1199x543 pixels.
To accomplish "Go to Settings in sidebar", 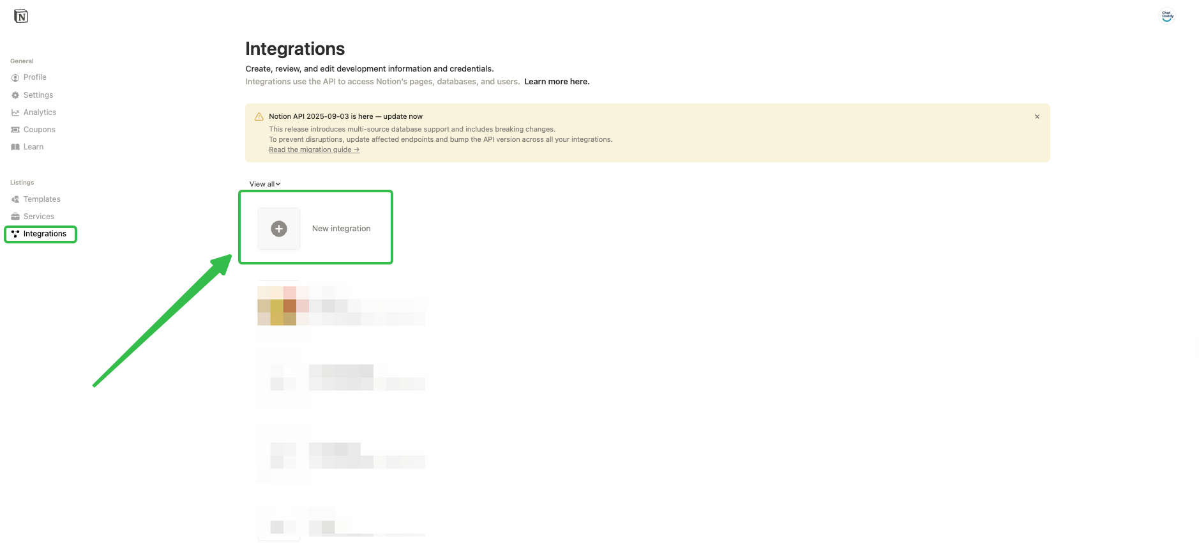I will point(38,95).
